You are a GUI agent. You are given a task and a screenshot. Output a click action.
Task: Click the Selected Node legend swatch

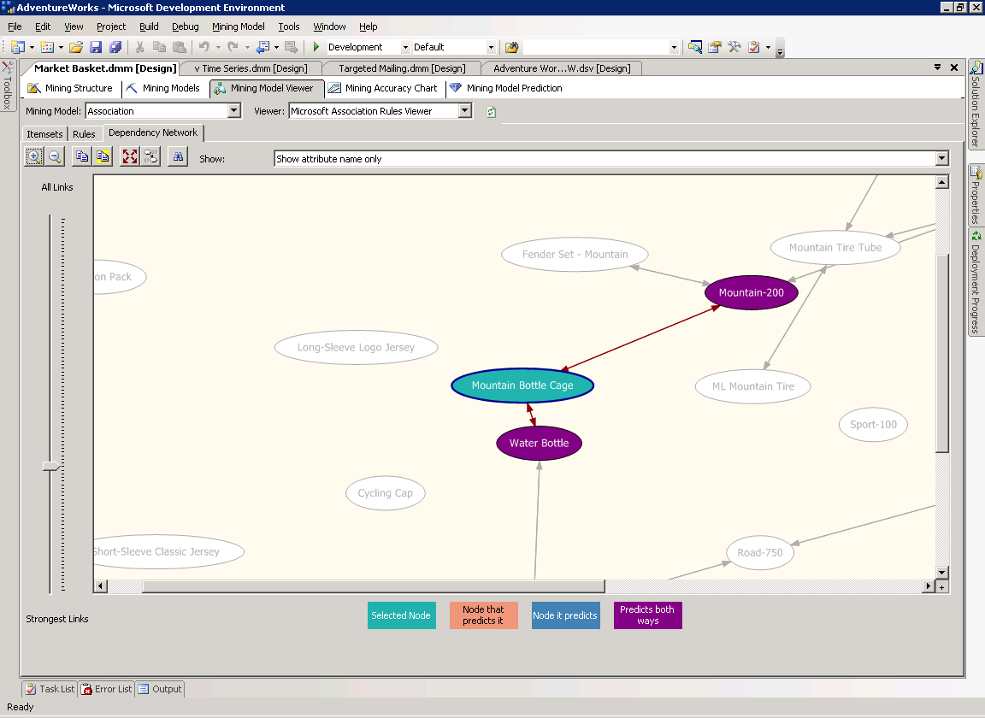401,615
